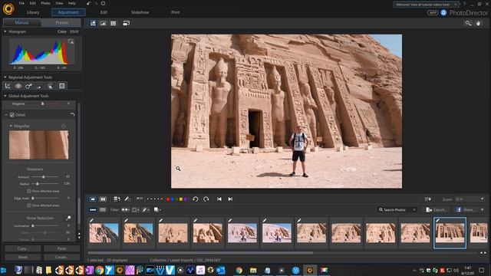Switch to the Library module

pyautogui.click(x=33, y=12)
